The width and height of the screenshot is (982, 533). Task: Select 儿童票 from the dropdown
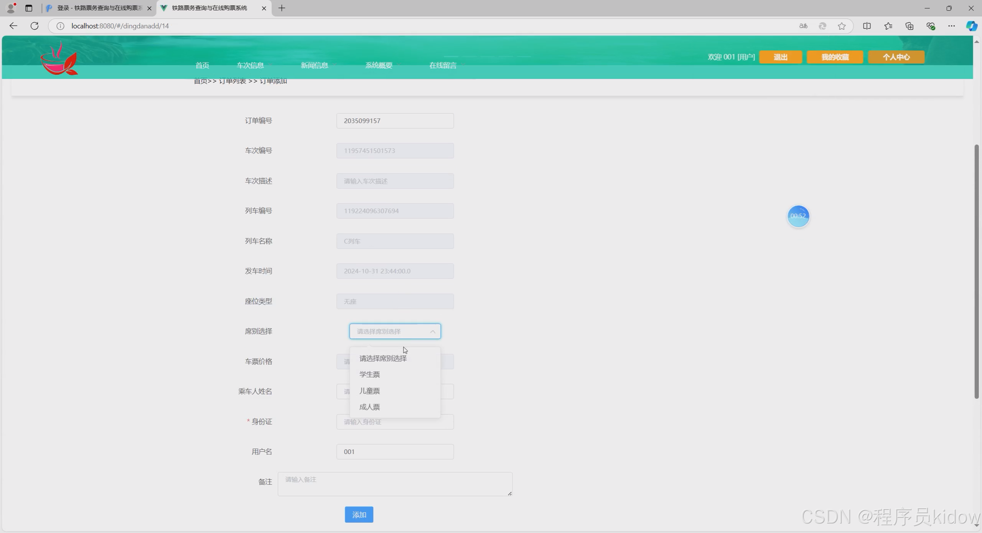click(395, 391)
